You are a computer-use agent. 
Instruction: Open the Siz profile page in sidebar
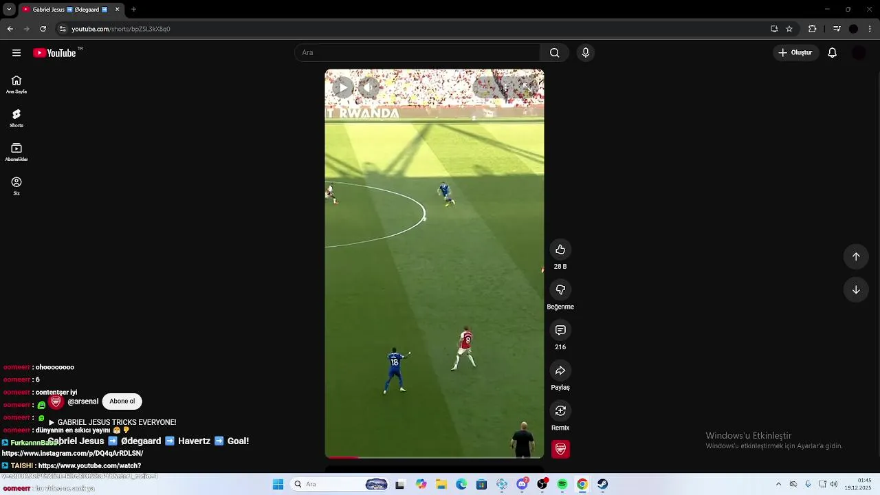(x=16, y=186)
